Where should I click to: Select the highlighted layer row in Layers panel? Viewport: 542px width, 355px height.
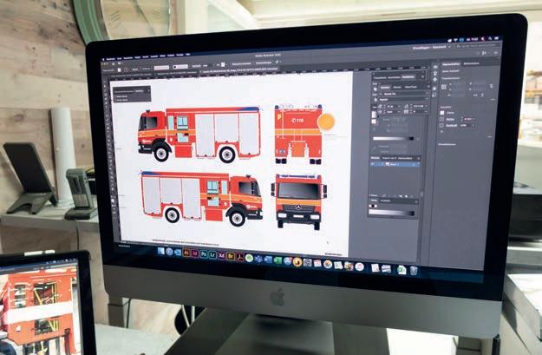[x=395, y=165]
